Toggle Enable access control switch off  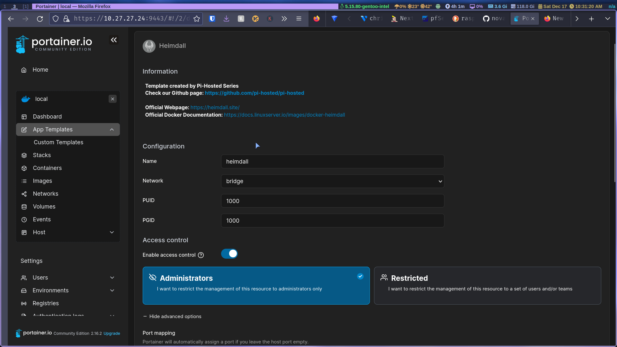click(x=229, y=254)
